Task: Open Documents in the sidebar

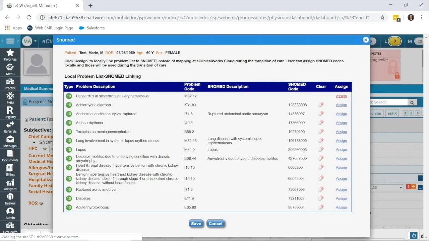Action: [10, 156]
